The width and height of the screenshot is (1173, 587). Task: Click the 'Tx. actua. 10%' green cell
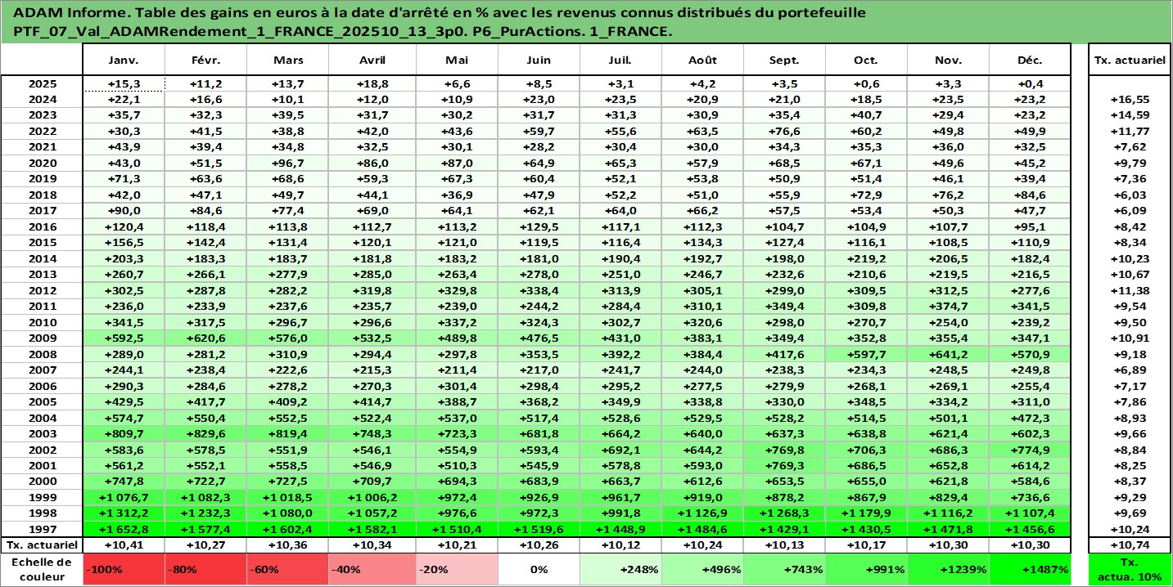(x=1130, y=569)
